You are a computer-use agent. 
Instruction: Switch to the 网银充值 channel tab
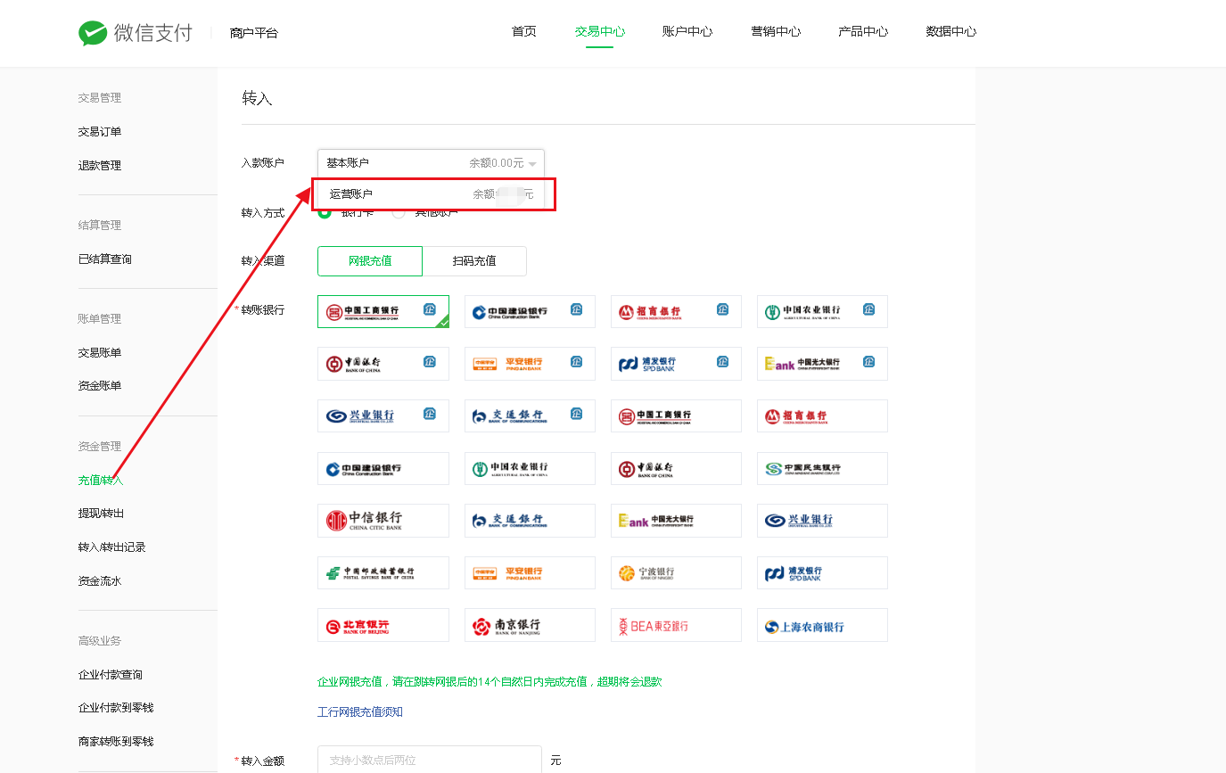pos(370,261)
